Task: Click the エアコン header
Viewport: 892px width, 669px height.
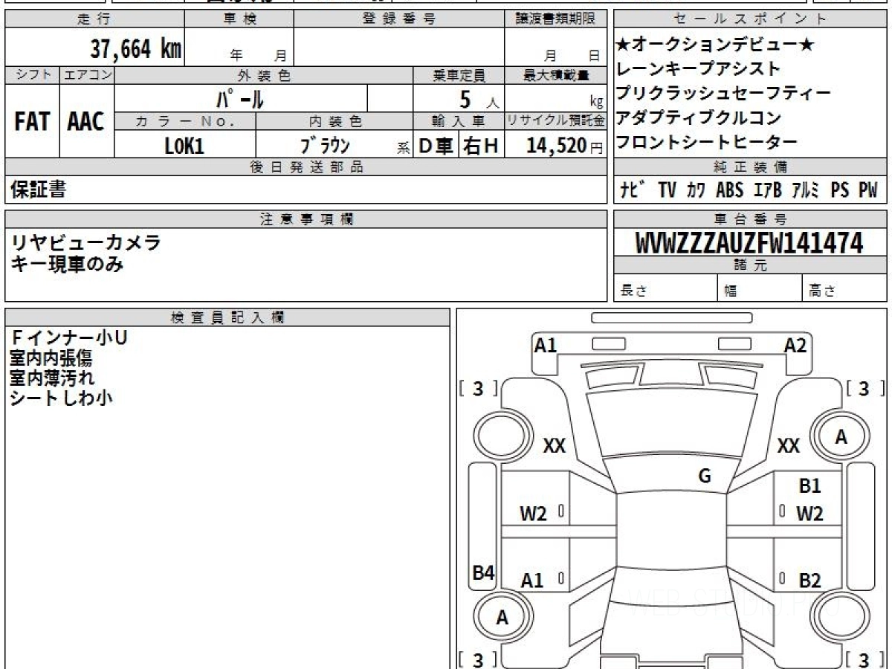Action: pos(87,75)
